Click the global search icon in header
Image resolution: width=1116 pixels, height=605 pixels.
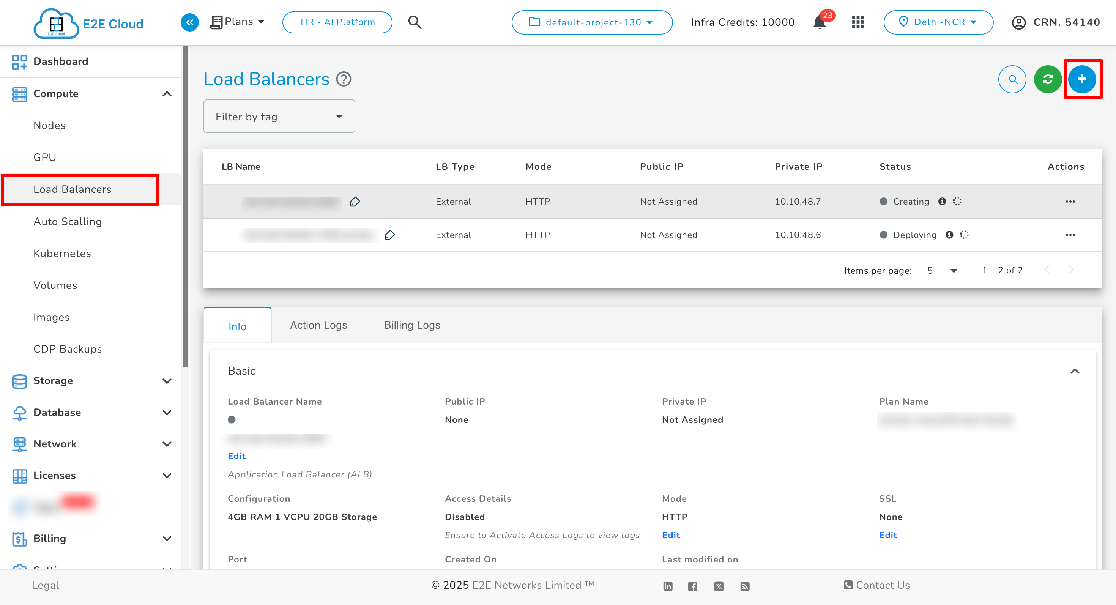click(415, 22)
